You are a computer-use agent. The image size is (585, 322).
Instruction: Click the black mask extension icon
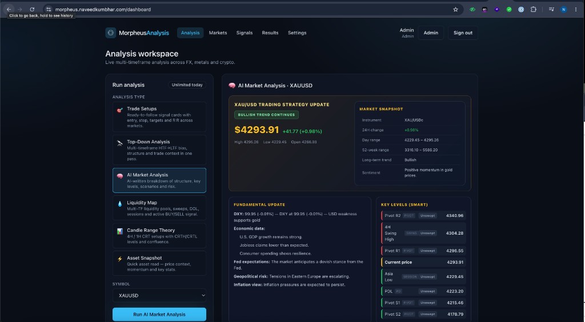click(x=484, y=9)
